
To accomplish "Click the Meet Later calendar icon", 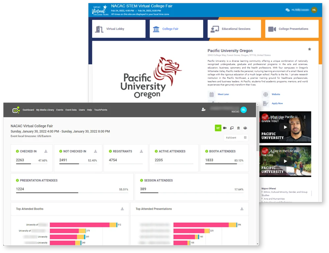I will pyautogui.click(x=212, y=94).
